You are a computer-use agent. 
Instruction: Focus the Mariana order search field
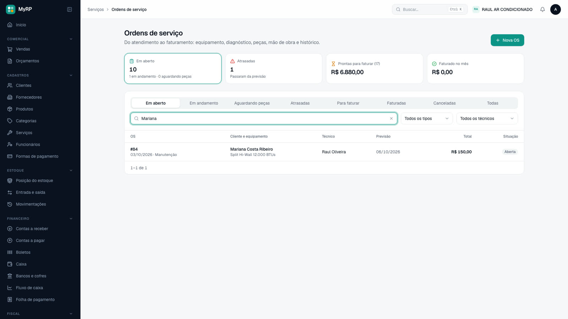tap(264, 118)
